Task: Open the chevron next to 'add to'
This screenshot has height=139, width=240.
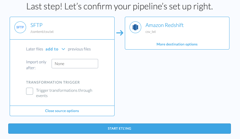Action: [63, 49]
